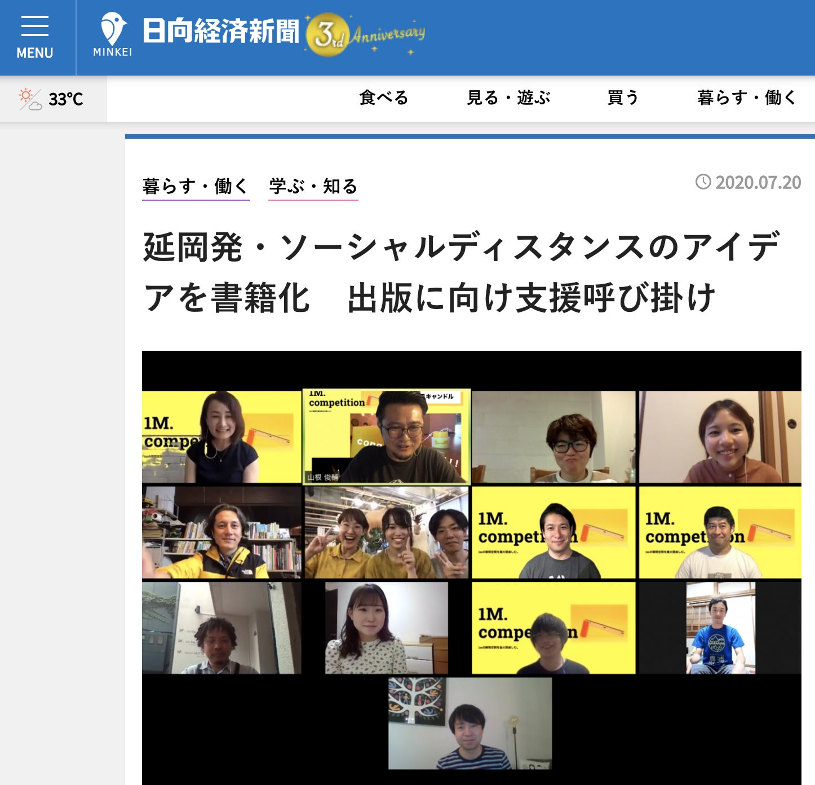Click the tile with three people in yellow shirts
Image resolution: width=815 pixels, height=785 pixels.
click(x=387, y=533)
